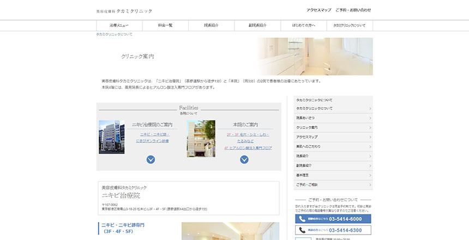Image resolution: width=469 pixels, height=240 pixels.
Task: Open タカミクリニックについて in the navigation bar
Action: click(x=350, y=26)
